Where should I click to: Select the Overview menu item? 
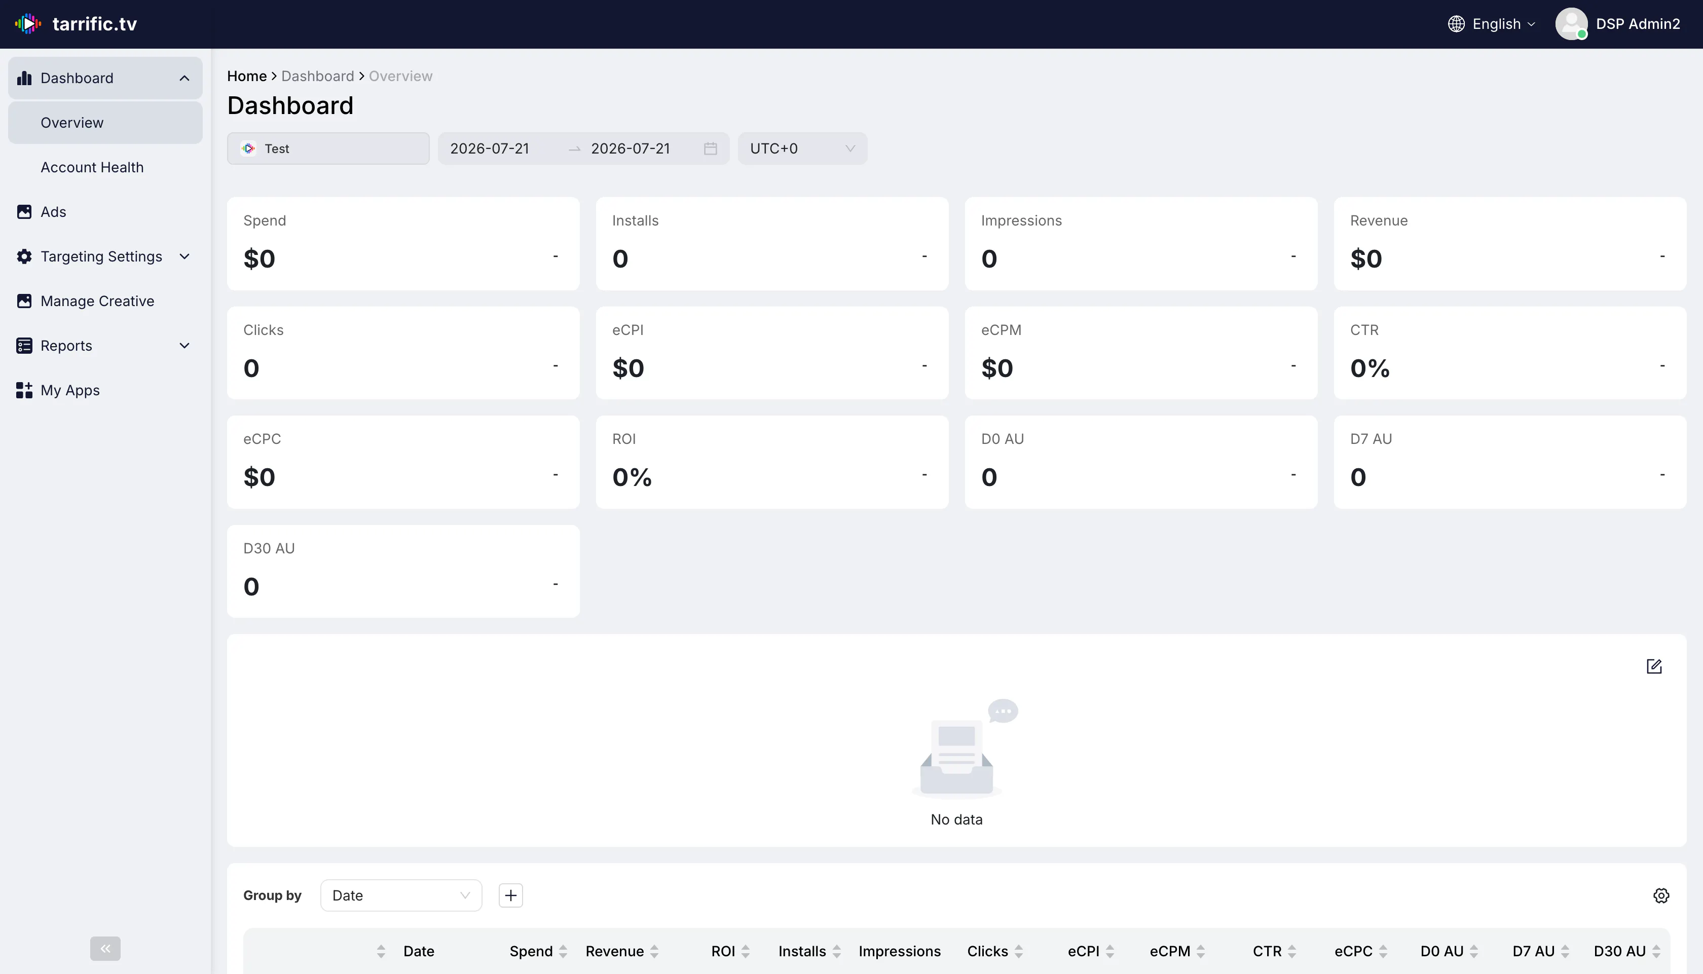point(105,123)
